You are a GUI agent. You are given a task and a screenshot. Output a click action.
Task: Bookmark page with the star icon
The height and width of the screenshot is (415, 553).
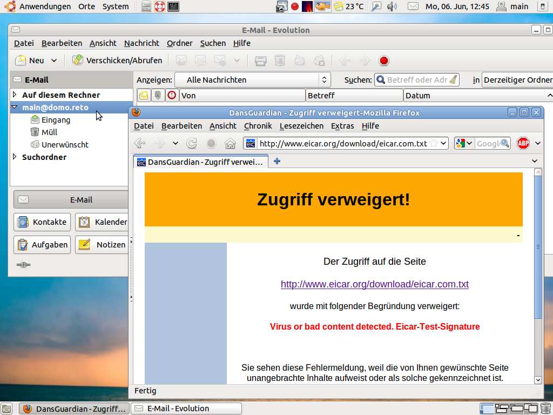pos(433,143)
